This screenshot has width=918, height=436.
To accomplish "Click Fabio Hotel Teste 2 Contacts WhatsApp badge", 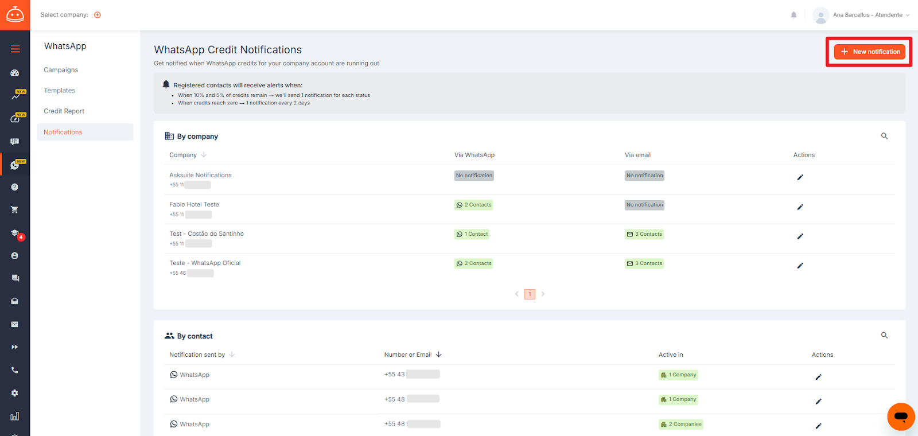I will point(474,205).
